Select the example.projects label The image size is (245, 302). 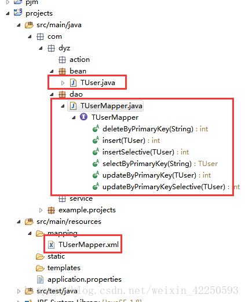click(x=87, y=210)
